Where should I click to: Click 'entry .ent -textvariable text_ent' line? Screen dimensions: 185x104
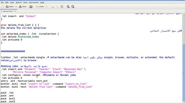(24, 81)
